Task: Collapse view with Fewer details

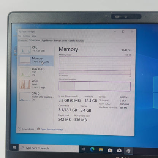Action: [x=26, y=129]
